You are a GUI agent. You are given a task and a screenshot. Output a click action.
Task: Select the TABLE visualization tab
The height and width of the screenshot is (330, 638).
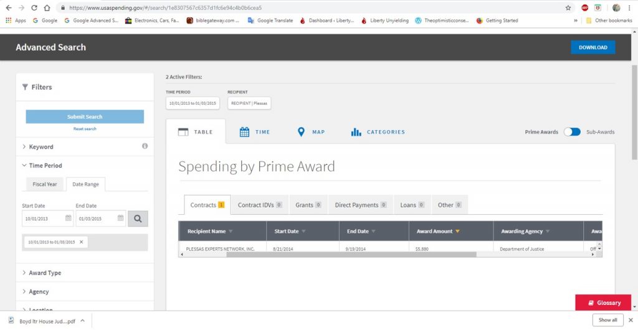[196, 131]
